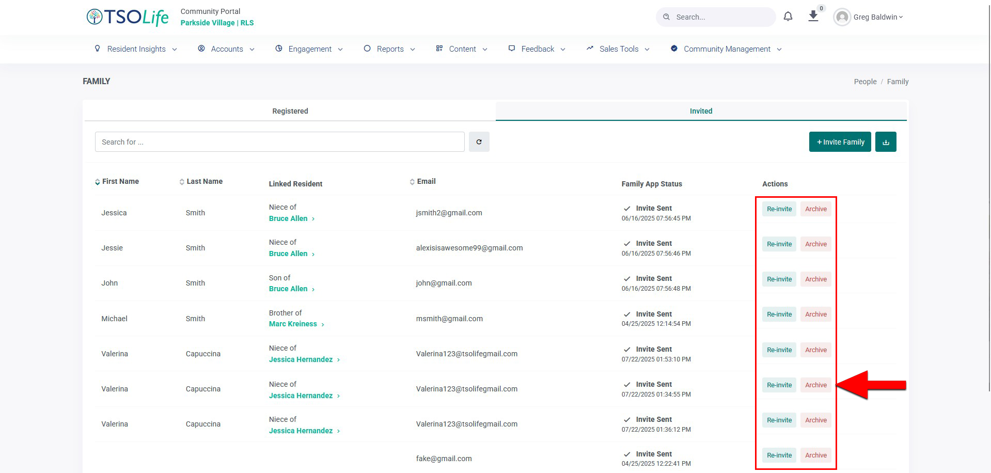Re-invite Jessica Smith
Image resolution: width=991 pixels, height=473 pixels.
click(779, 209)
